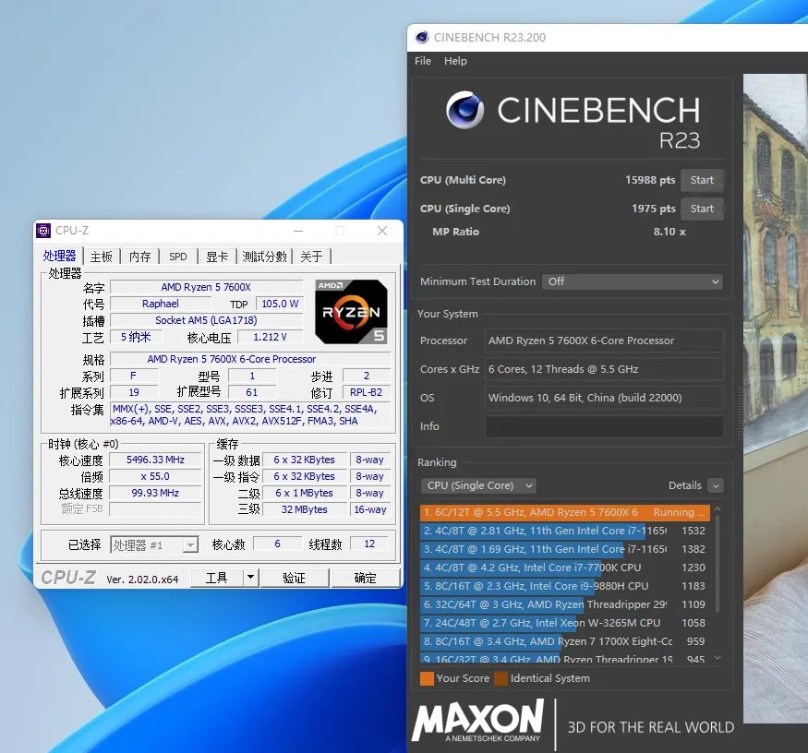The width and height of the screenshot is (808, 753).
Task: Switch to the 测试分数 tab
Action: [264, 257]
